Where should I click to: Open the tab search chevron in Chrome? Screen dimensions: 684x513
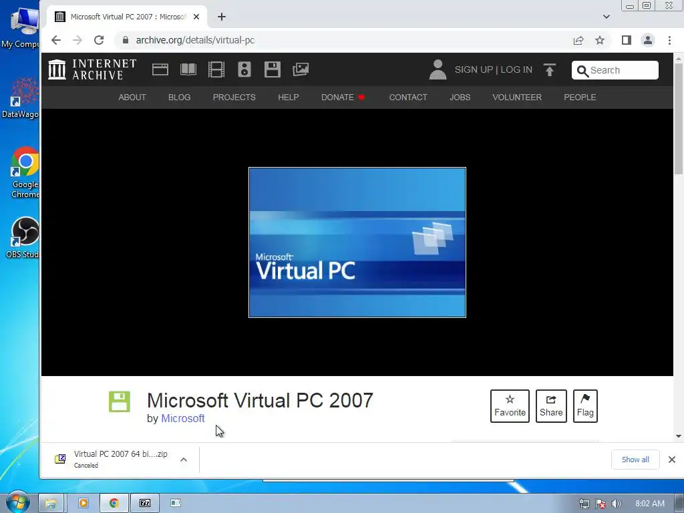click(x=607, y=17)
